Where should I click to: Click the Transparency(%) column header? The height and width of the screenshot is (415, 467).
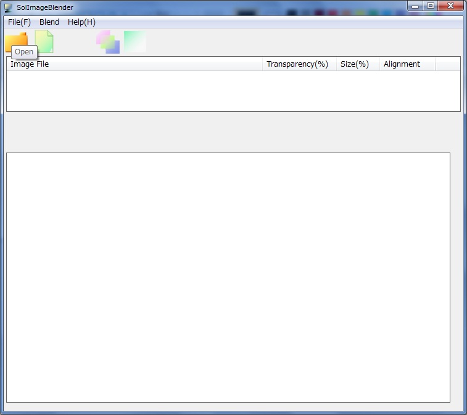[299, 64]
